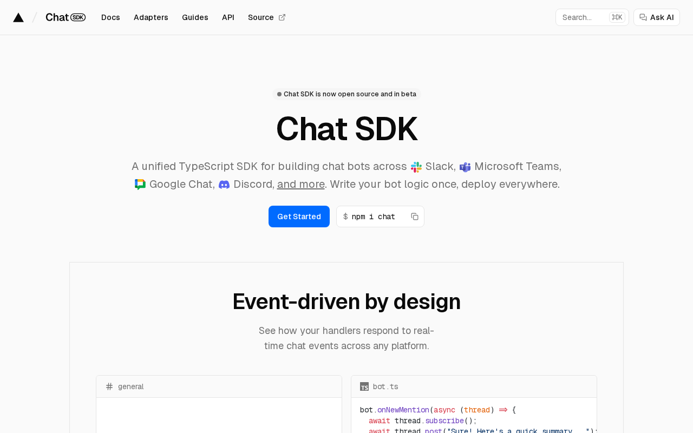Click the hash icon beside general

pos(109,386)
